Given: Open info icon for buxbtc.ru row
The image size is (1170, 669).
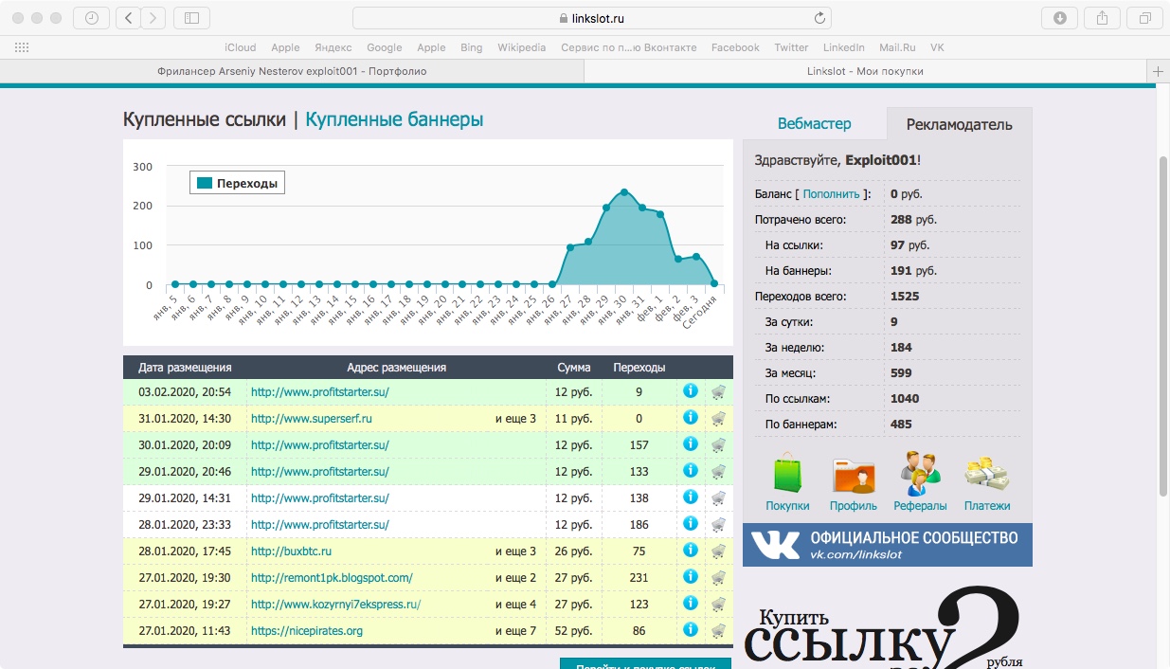Looking at the screenshot, I should (691, 550).
